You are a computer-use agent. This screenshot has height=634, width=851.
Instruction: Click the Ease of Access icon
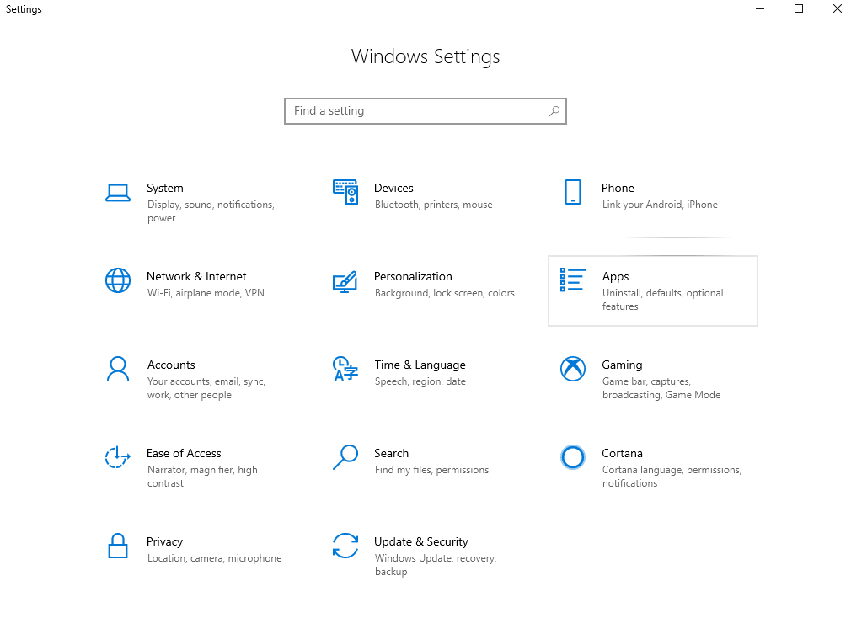pos(118,457)
